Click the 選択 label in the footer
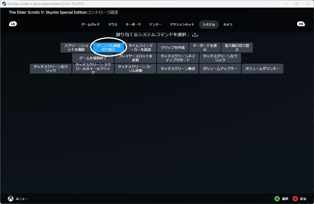Image resolution: width=314 pixels, height=204 pixels. coord(285,199)
